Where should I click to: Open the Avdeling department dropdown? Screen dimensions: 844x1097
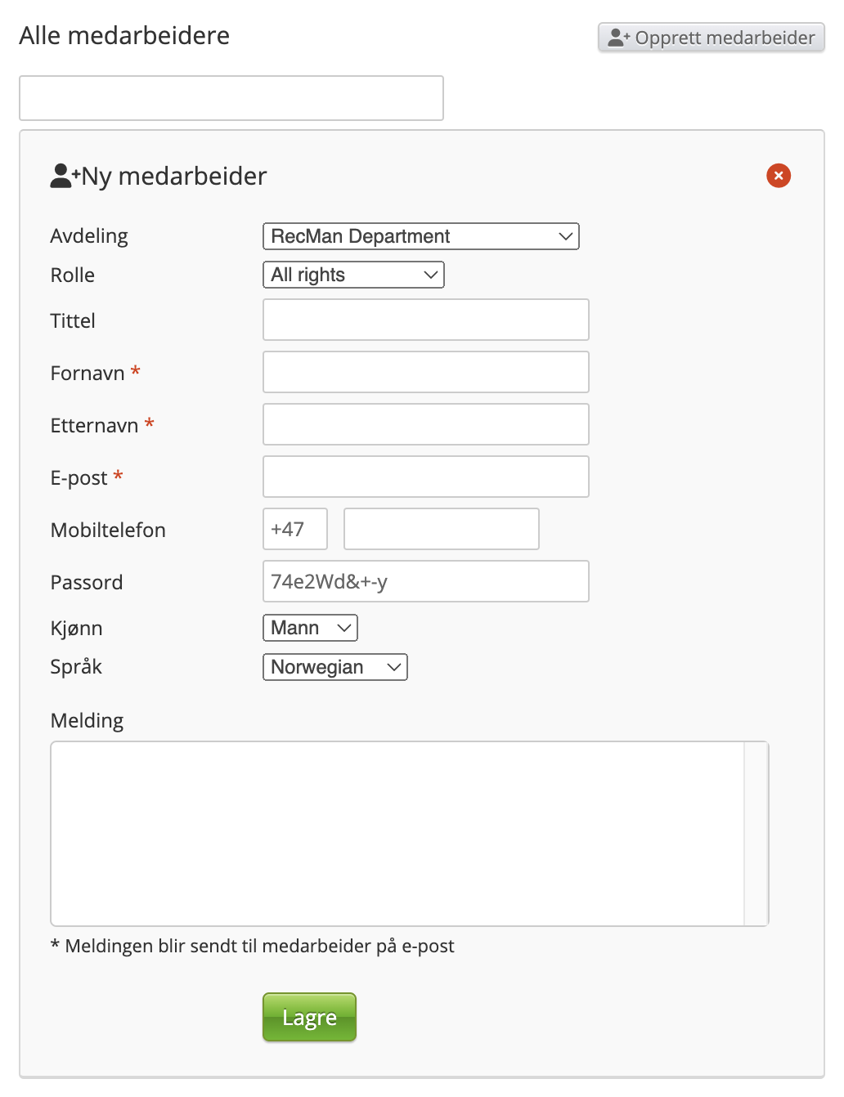click(x=420, y=236)
